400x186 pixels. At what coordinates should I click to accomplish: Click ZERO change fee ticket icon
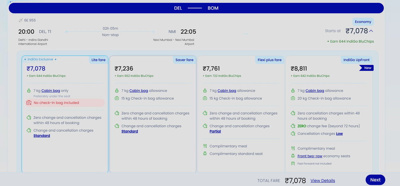[293, 126]
